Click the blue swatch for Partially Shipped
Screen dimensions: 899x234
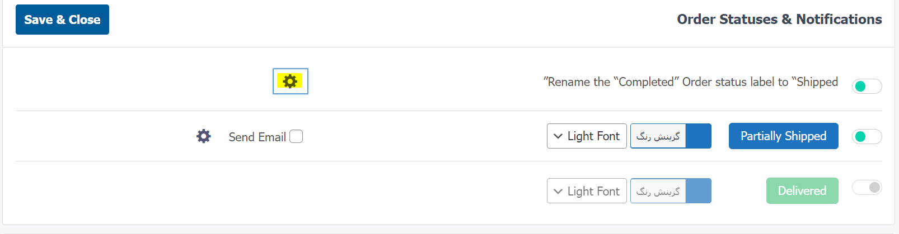(x=699, y=136)
